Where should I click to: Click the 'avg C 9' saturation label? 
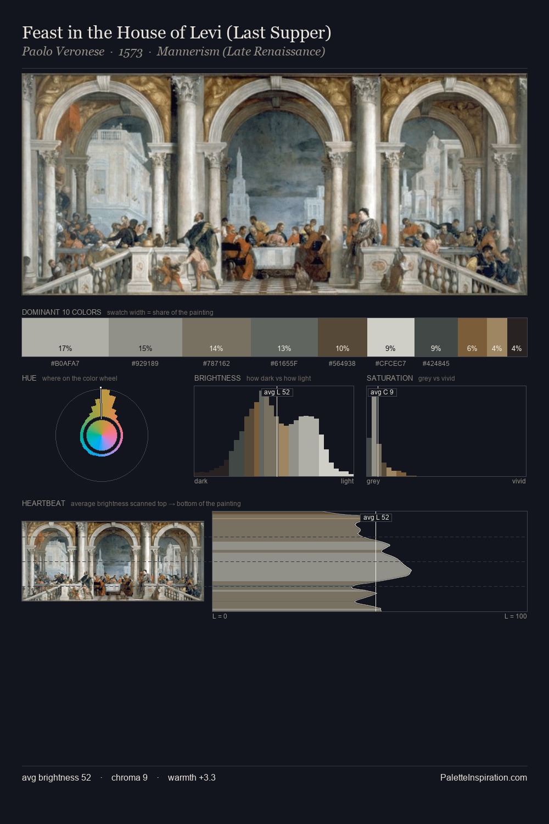click(382, 392)
